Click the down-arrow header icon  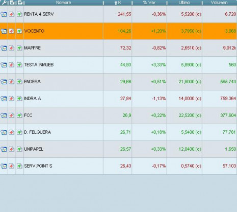(12, 3)
